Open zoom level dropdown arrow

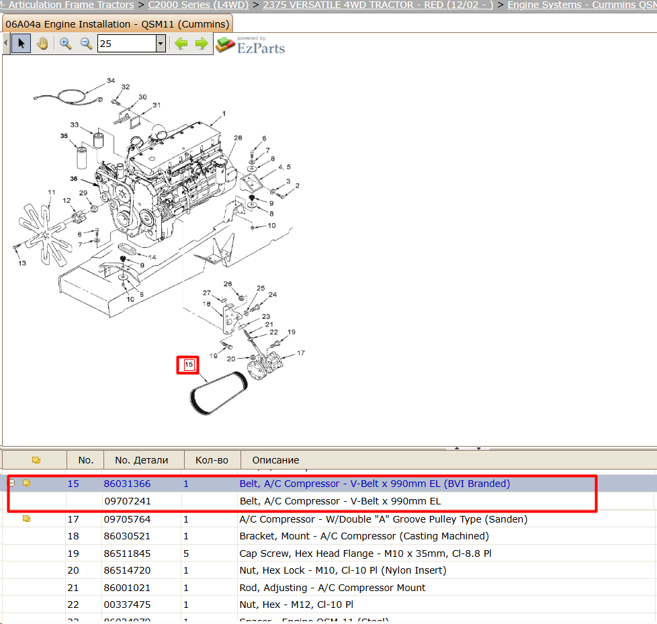tap(161, 44)
